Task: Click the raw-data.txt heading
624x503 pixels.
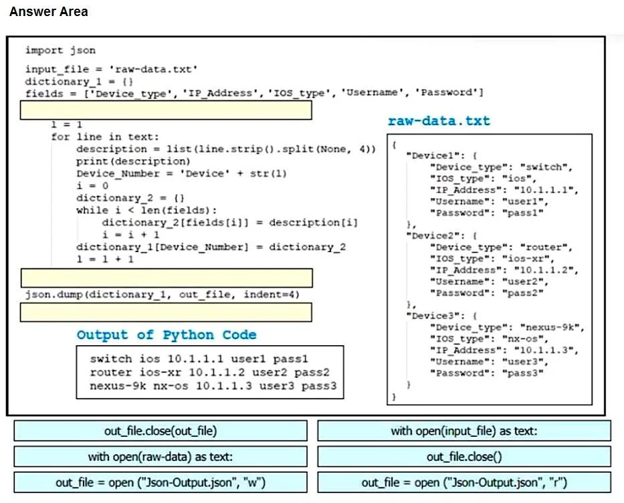Action: [439, 120]
